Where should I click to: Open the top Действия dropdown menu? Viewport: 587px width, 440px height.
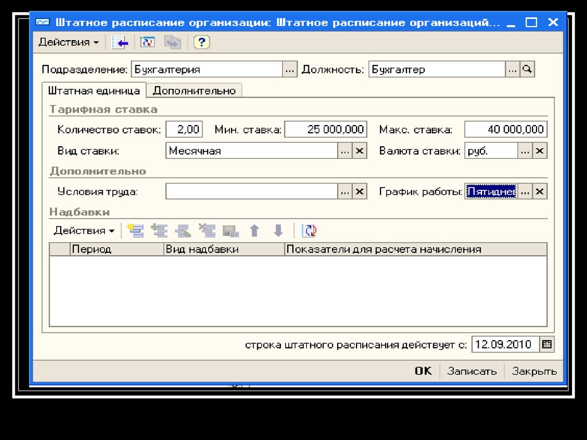68,42
